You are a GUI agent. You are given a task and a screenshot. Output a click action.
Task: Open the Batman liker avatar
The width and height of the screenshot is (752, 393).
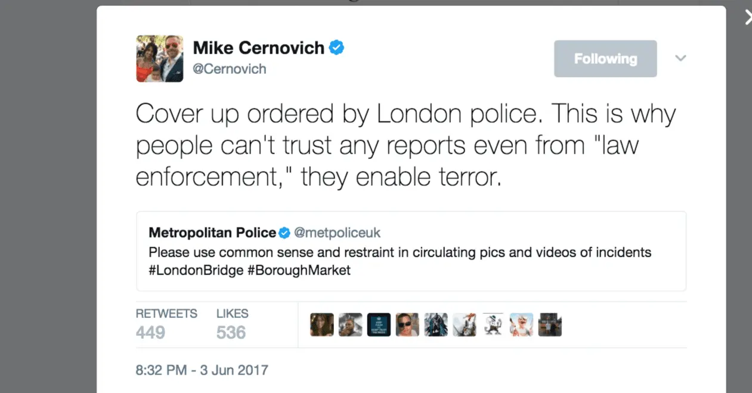click(436, 325)
